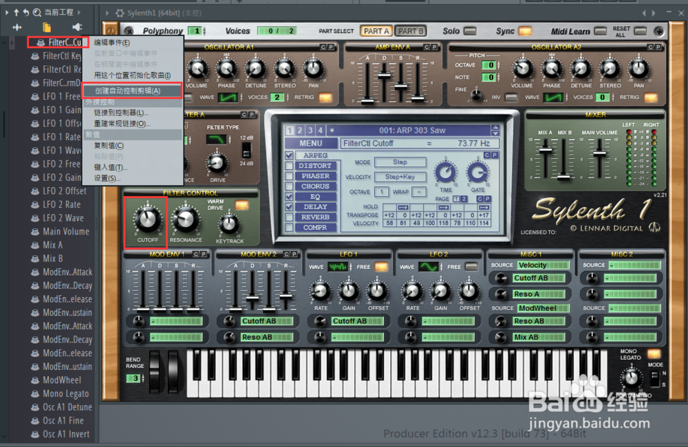Toggle the Midi Learn button

[x=601, y=31]
